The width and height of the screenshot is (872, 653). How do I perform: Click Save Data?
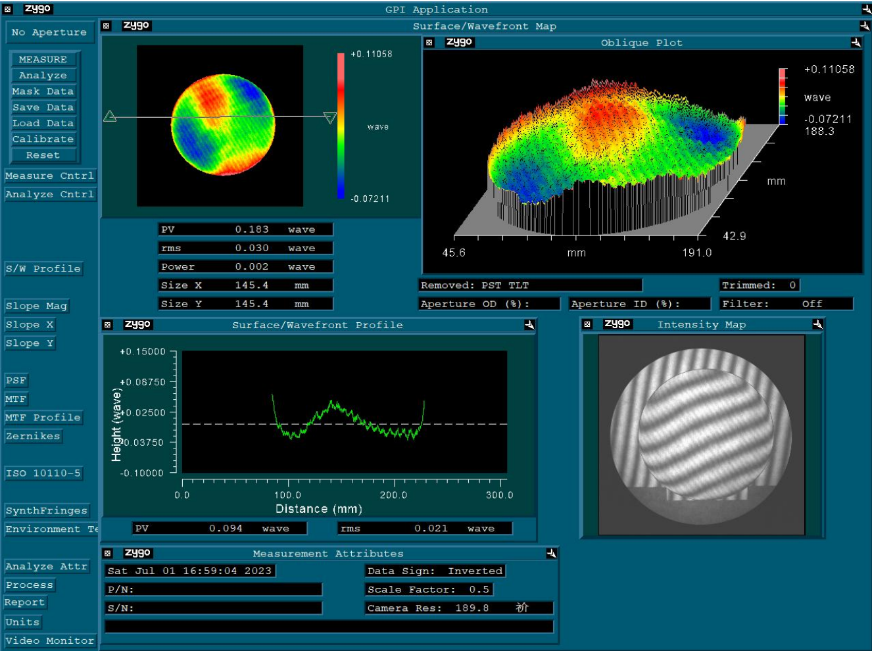coord(43,107)
